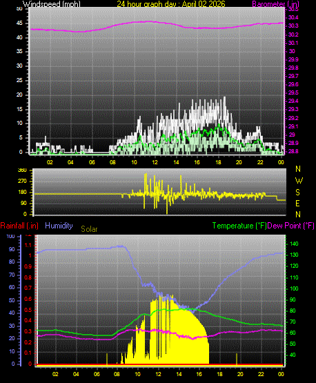The width and height of the screenshot is (316, 383).
Task: Click the 15 mark on the windspeed axis
Action: (x=19, y=109)
